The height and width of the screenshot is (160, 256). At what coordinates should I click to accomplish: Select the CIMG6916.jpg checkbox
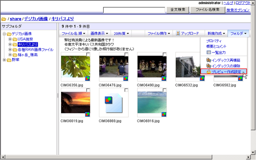point(165,90)
